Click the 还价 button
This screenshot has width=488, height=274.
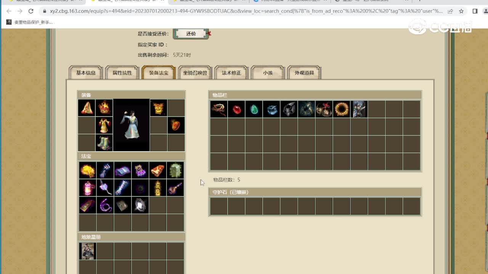pos(191,33)
